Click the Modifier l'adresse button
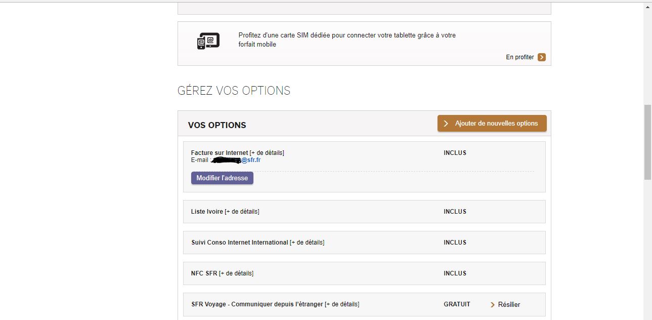652x320 pixels. [222, 178]
